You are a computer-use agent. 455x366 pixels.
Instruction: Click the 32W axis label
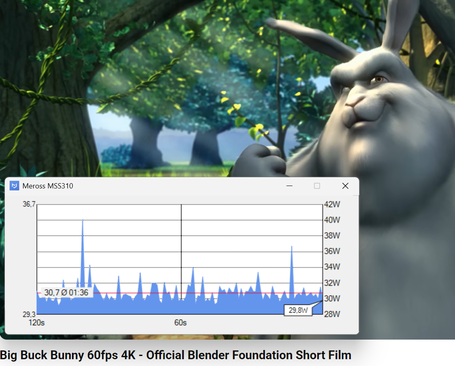tap(332, 283)
